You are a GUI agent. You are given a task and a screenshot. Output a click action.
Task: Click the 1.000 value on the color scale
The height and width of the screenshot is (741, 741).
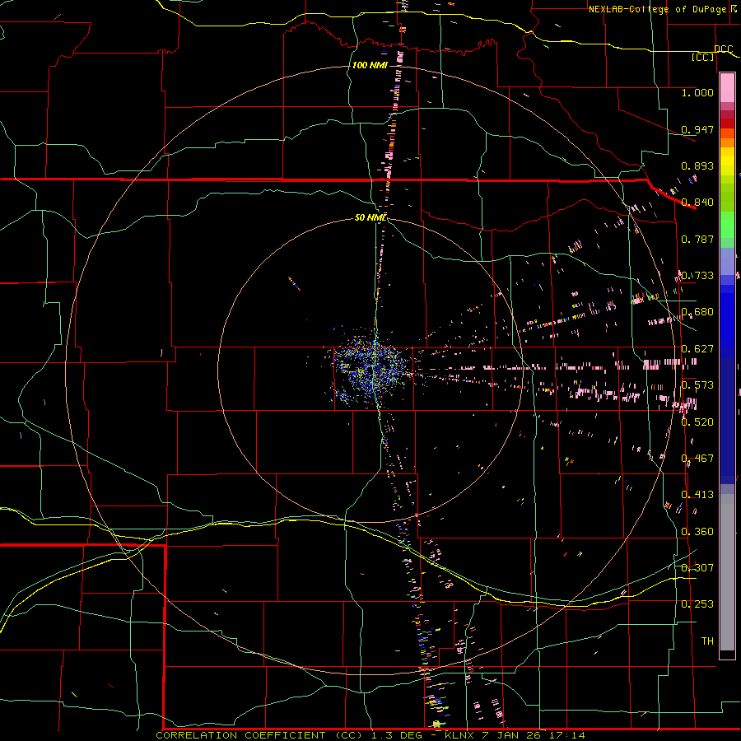coord(697,92)
